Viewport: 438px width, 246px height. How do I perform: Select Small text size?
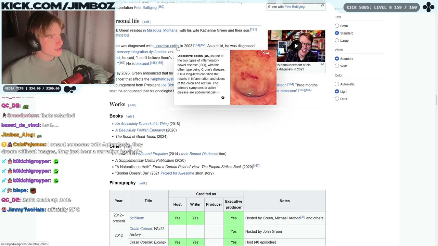(337, 26)
